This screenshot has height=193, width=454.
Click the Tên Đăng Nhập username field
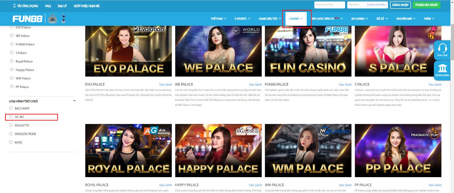click(x=329, y=5)
